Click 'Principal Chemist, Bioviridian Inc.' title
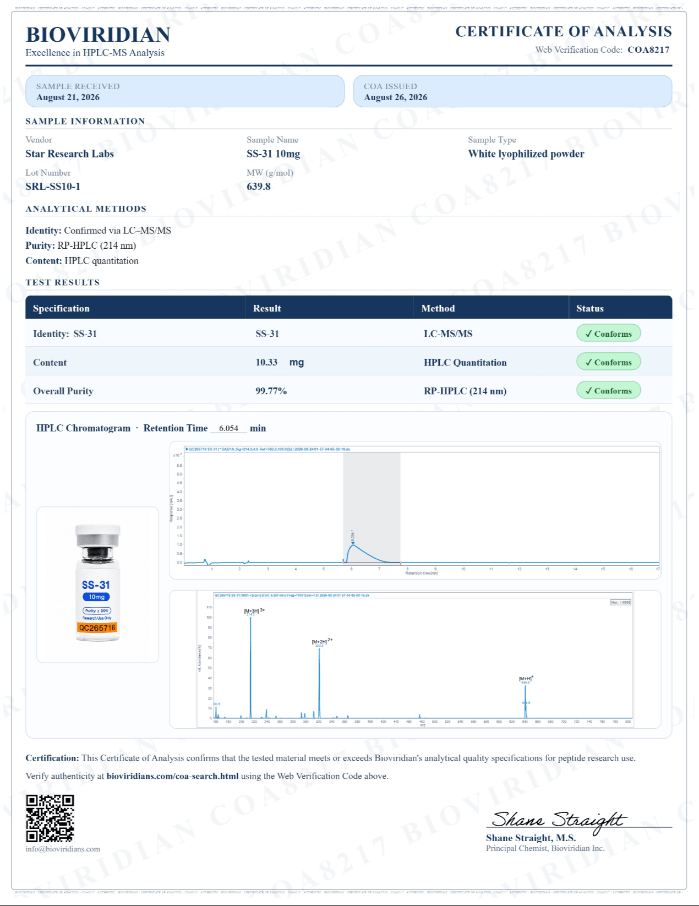 point(545,848)
